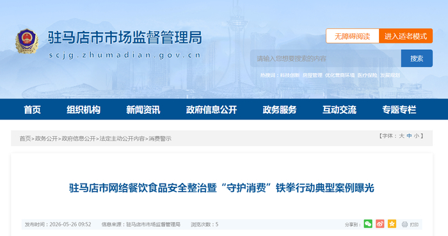Go to 消费警示 in breadcrumb
448x236 pixels.
160,139
